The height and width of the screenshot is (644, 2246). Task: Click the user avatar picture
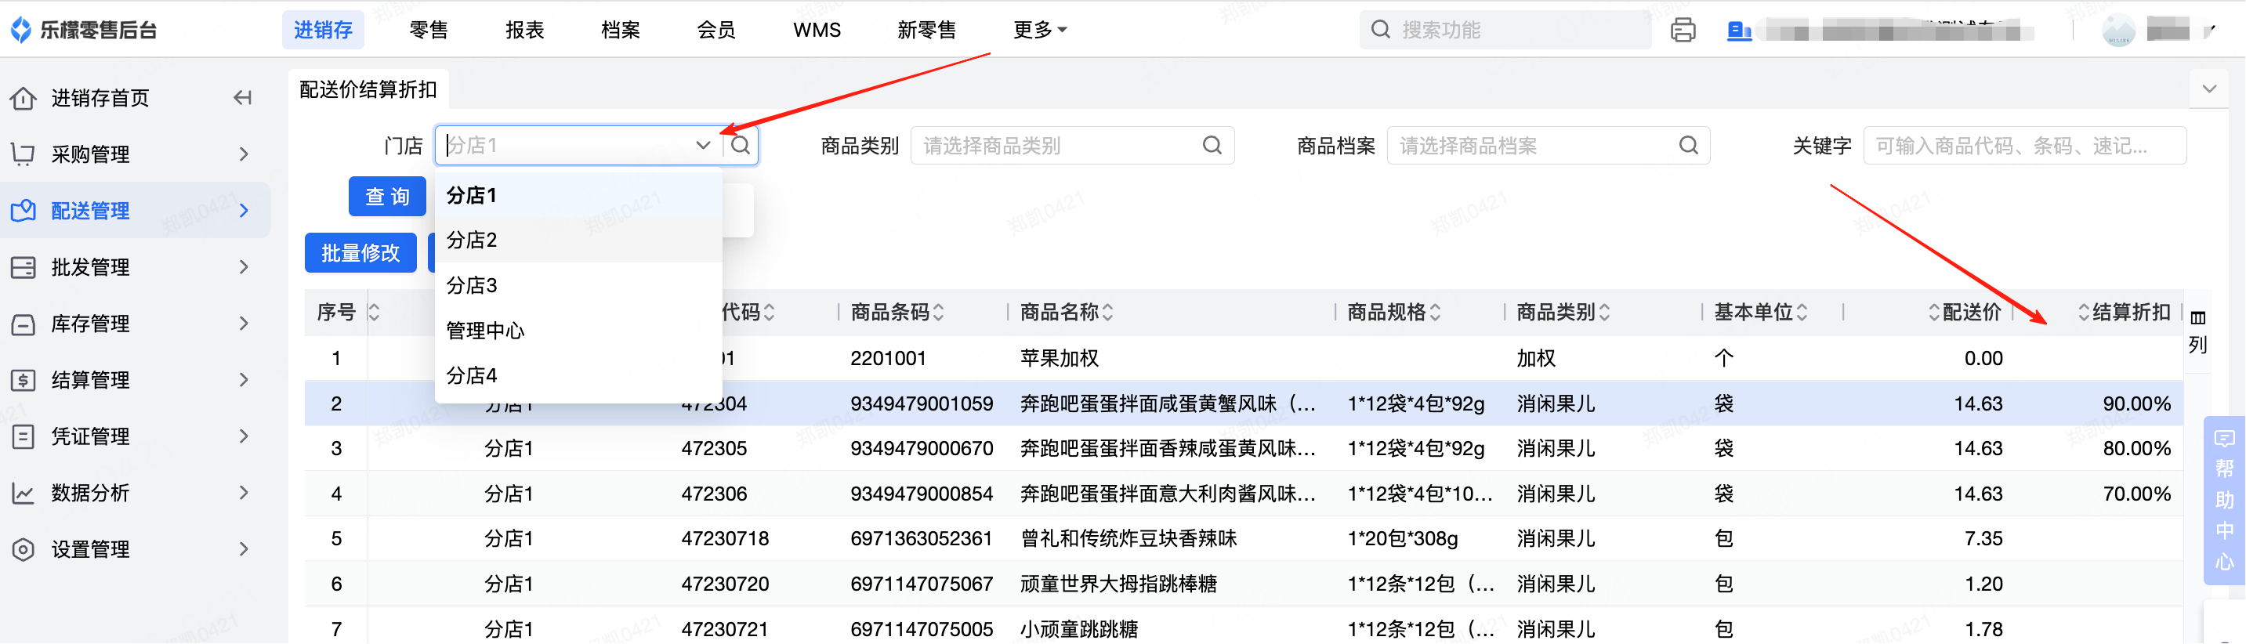coord(2119,30)
